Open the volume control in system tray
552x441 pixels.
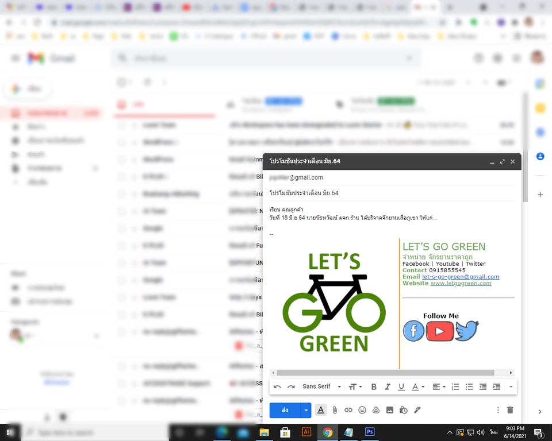click(x=481, y=432)
